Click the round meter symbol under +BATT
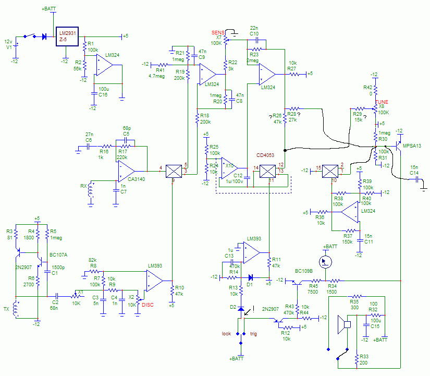Viewport: 430px width, 376px height. tap(325, 262)
